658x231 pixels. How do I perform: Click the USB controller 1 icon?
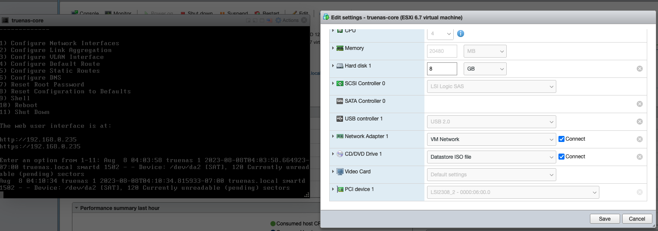pyautogui.click(x=340, y=119)
